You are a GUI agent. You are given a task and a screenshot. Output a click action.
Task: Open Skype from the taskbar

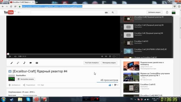(x=28, y=99)
